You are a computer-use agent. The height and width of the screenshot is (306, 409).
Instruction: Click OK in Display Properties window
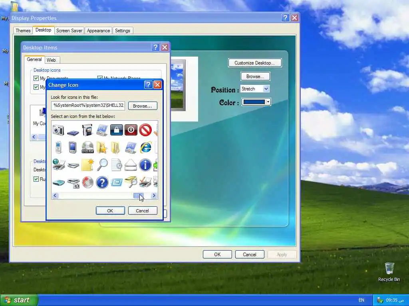pos(217,255)
